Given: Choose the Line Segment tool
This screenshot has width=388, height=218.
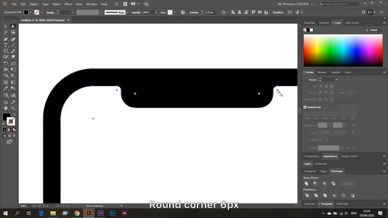Looking at the screenshot, I should click(13, 45).
